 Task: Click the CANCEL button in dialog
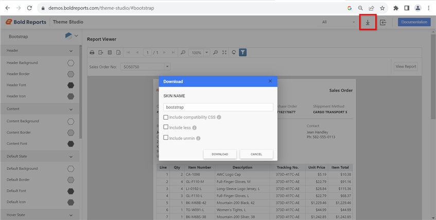pyautogui.click(x=256, y=154)
